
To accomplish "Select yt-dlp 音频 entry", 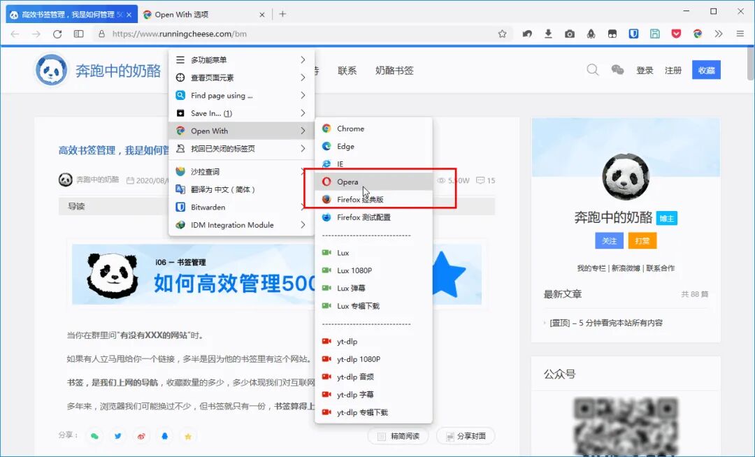I will coord(373,377).
